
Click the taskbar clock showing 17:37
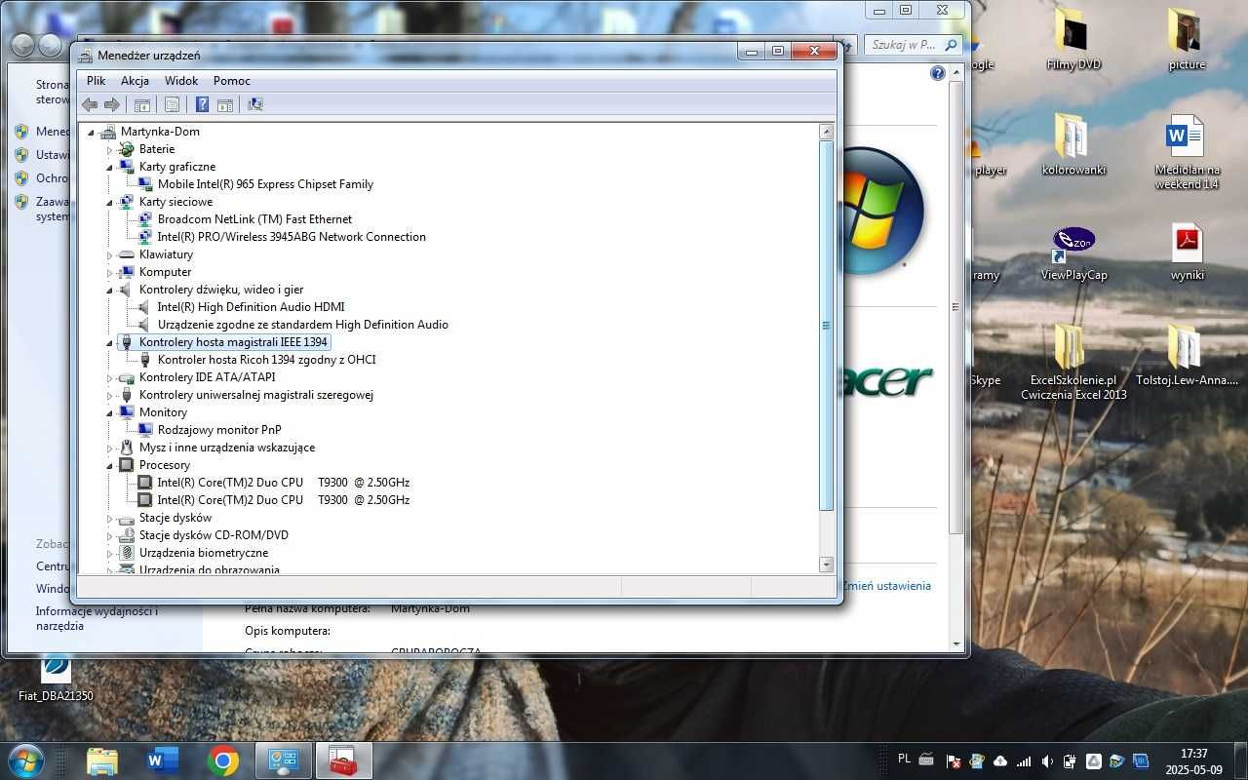tap(1193, 754)
